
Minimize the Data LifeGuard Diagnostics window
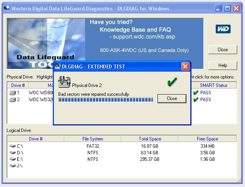pyautogui.click(x=218, y=8)
